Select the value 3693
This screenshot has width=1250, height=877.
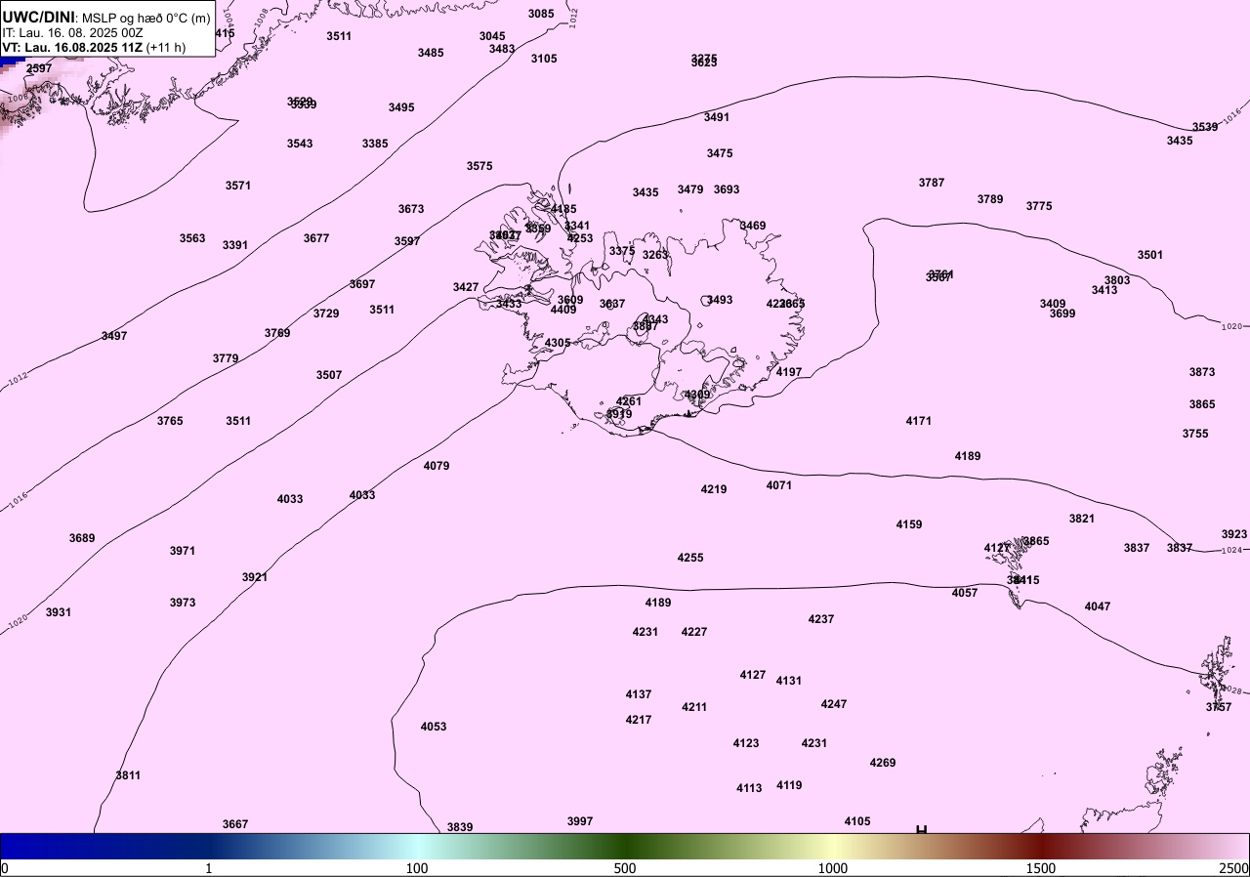point(727,189)
